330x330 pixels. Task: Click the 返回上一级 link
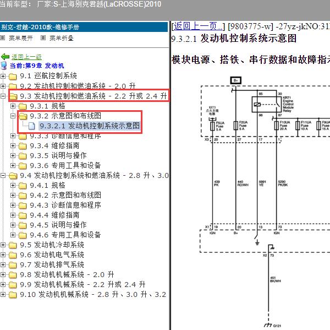[26, 57]
